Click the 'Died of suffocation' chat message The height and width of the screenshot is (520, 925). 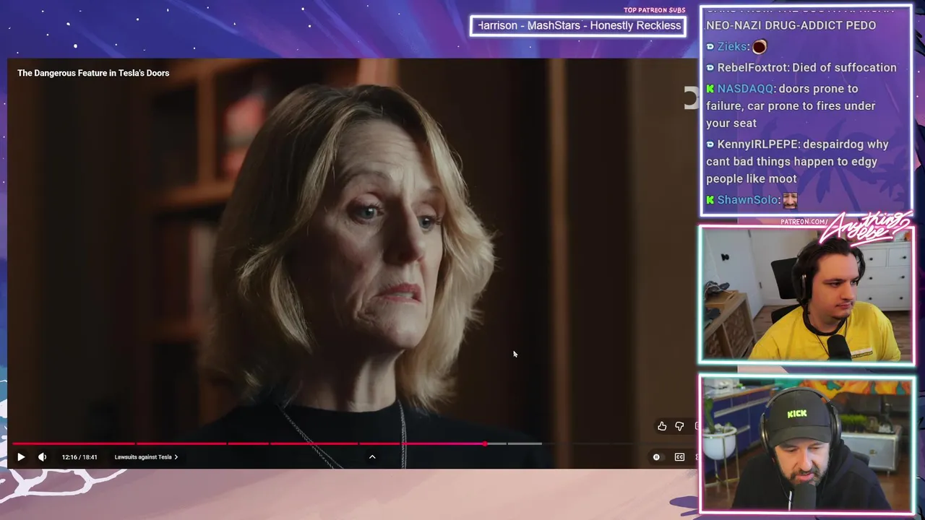tap(844, 67)
